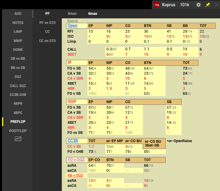The height and width of the screenshot is (191, 220).
Task: Select the PF sub-tab
Action: coord(47,14)
